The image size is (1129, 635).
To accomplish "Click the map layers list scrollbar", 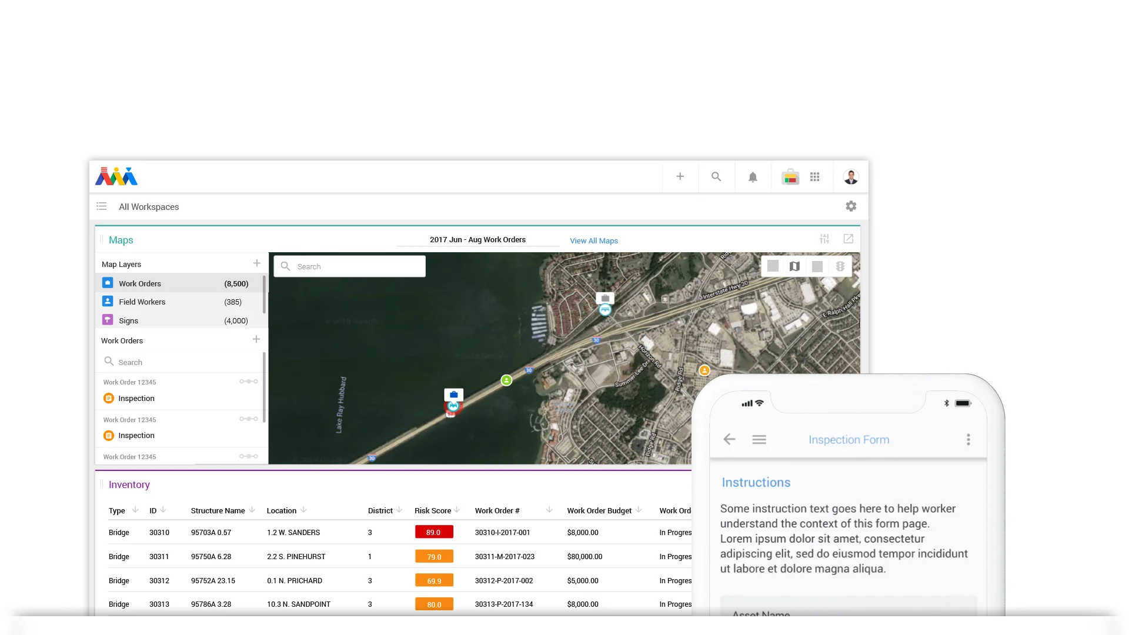I will 264,294.
